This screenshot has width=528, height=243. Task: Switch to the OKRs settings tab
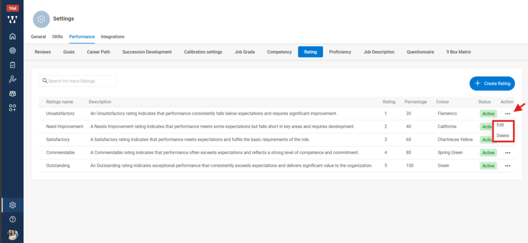[x=58, y=37]
